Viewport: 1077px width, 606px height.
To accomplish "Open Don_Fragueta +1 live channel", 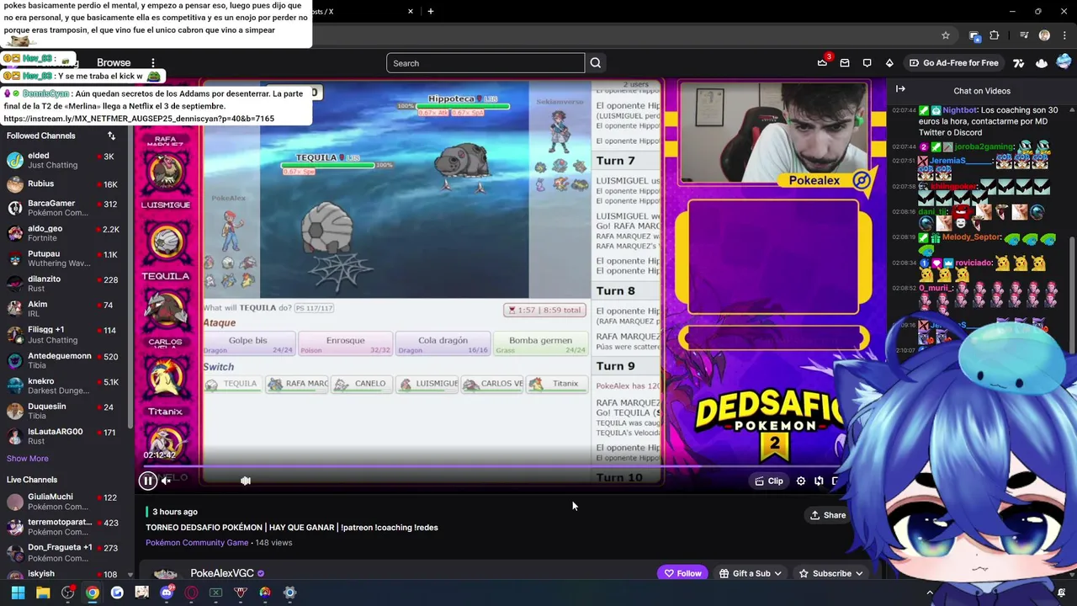I will 65,552.
